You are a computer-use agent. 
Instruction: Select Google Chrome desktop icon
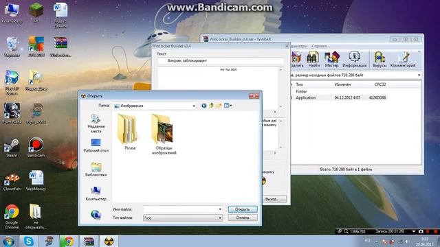[x=12, y=217]
